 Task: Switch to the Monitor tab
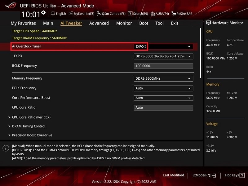click(x=124, y=23)
